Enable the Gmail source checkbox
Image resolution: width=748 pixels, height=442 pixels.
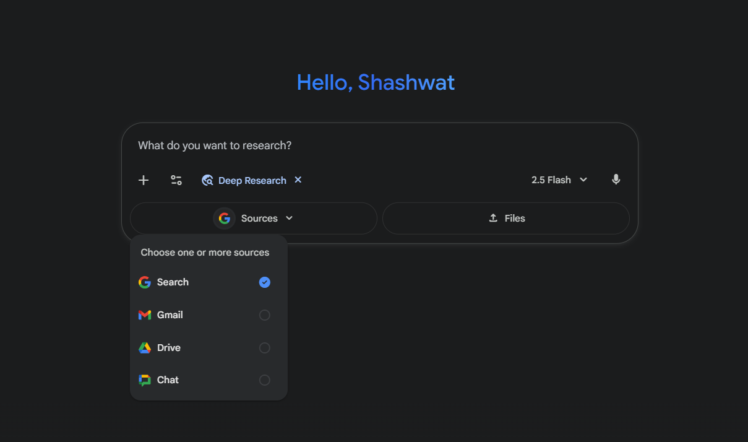[x=265, y=315]
